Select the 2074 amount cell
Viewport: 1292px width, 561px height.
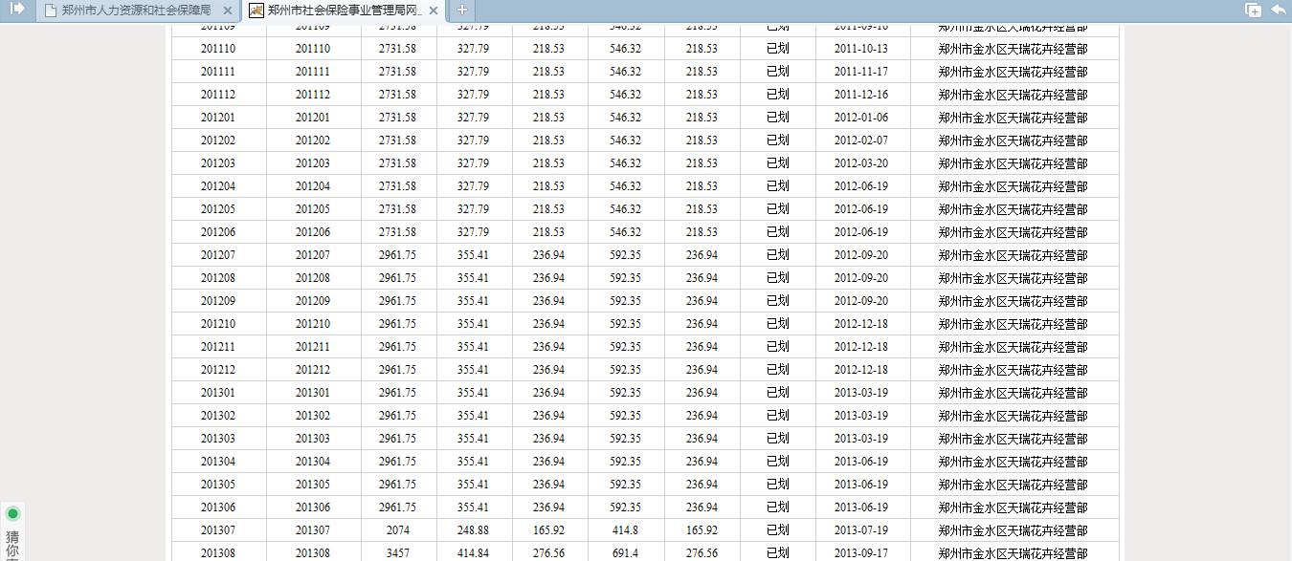[x=397, y=530]
